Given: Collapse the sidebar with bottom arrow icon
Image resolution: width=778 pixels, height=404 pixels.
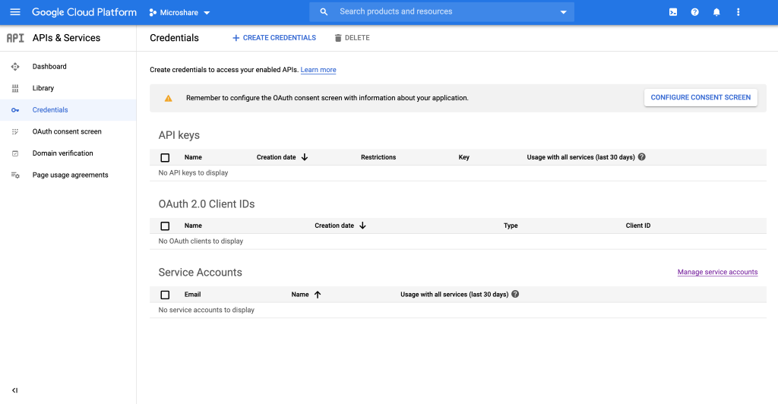Looking at the screenshot, I should point(14,390).
